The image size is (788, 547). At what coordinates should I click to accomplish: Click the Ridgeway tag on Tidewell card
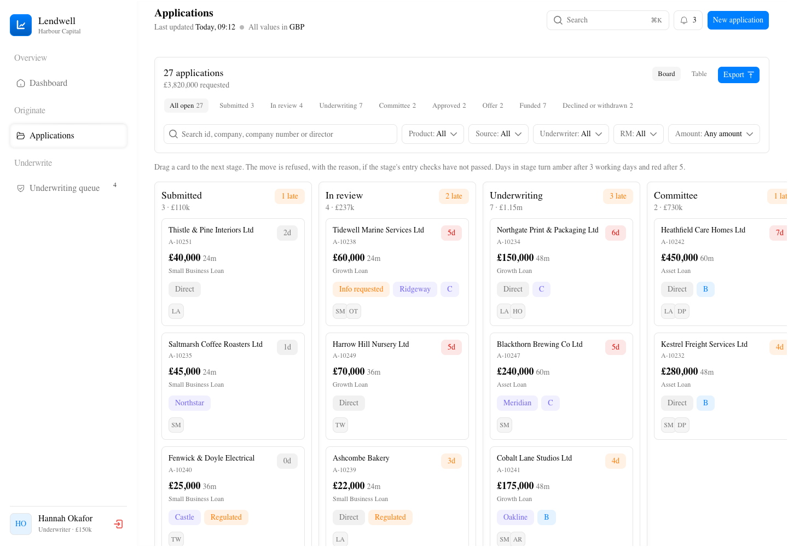pos(415,289)
